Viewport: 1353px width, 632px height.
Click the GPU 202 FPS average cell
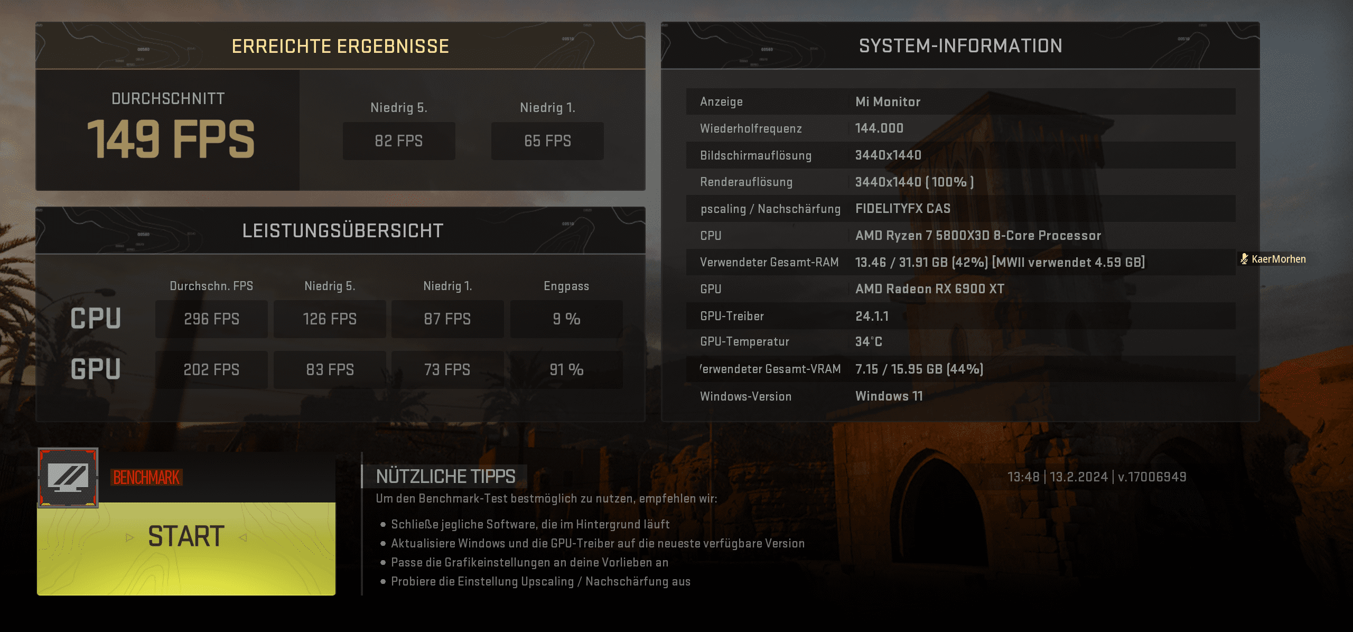click(x=211, y=370)
